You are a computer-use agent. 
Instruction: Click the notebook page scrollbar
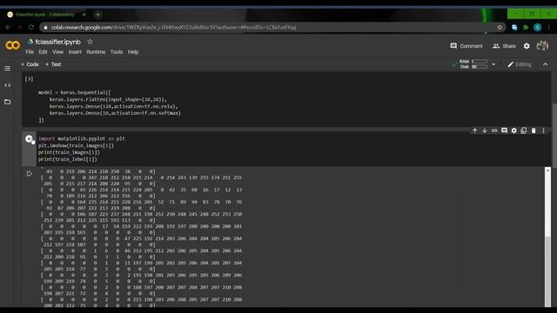[554, 135]
